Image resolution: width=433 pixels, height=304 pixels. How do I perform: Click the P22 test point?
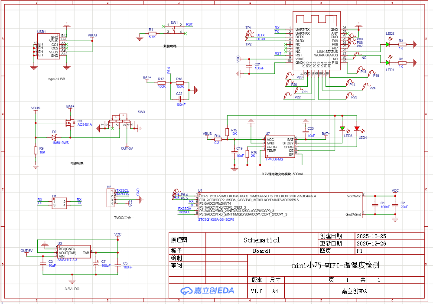click(x=288, y=95)
